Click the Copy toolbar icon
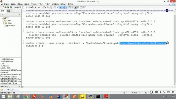Screen dimensions: 176x99 [x=29, y=7]
